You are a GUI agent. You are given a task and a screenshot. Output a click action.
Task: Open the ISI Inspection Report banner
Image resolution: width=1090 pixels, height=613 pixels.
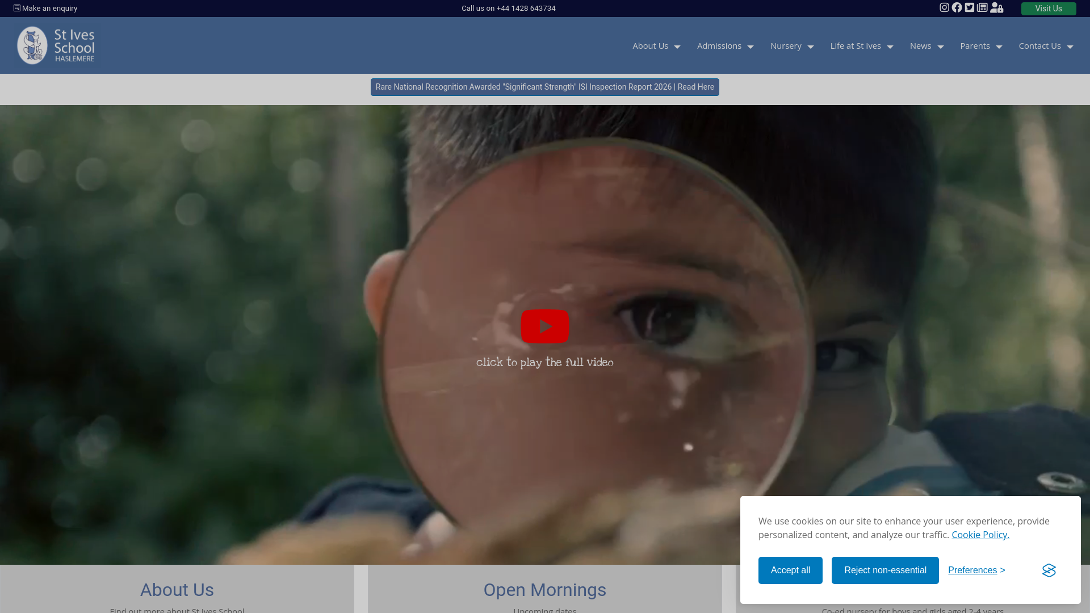[x=545, y=87]
